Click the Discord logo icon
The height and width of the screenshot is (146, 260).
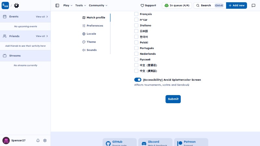pos(144,143)
